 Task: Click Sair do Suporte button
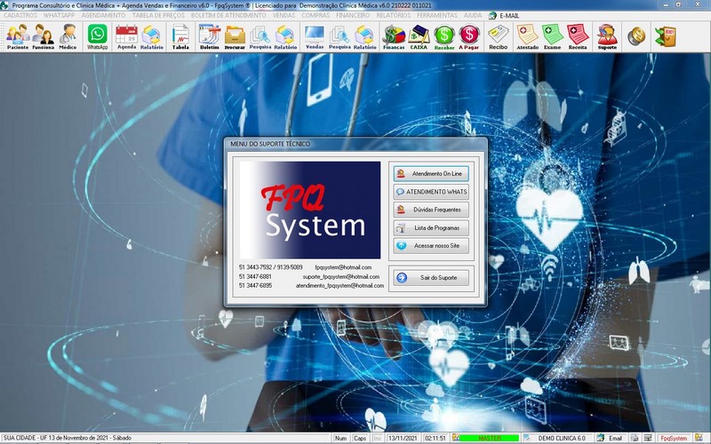pyautogui.click(x=431, y=278)
